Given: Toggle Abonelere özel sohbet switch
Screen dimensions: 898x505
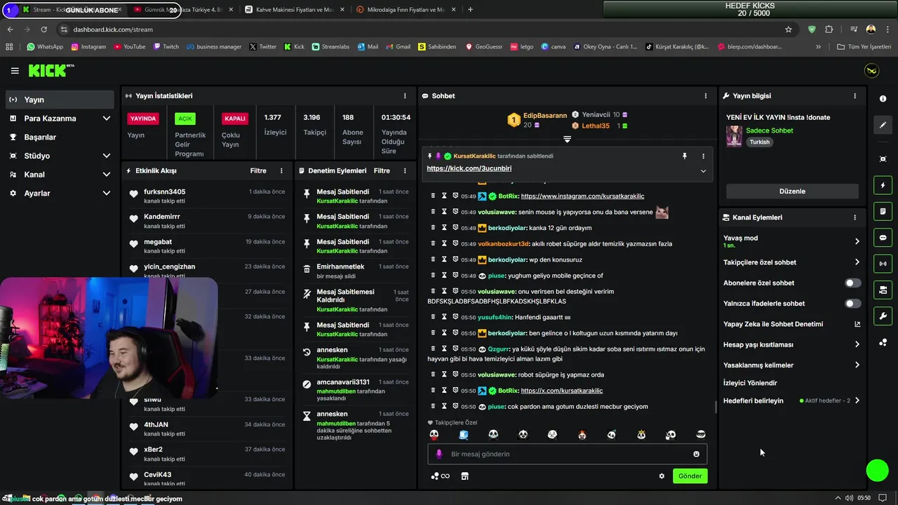Looking at the screenshot, I should click(852, 283).
